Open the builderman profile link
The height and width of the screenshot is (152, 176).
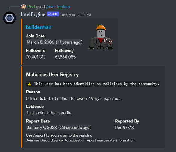coord(39,27)
